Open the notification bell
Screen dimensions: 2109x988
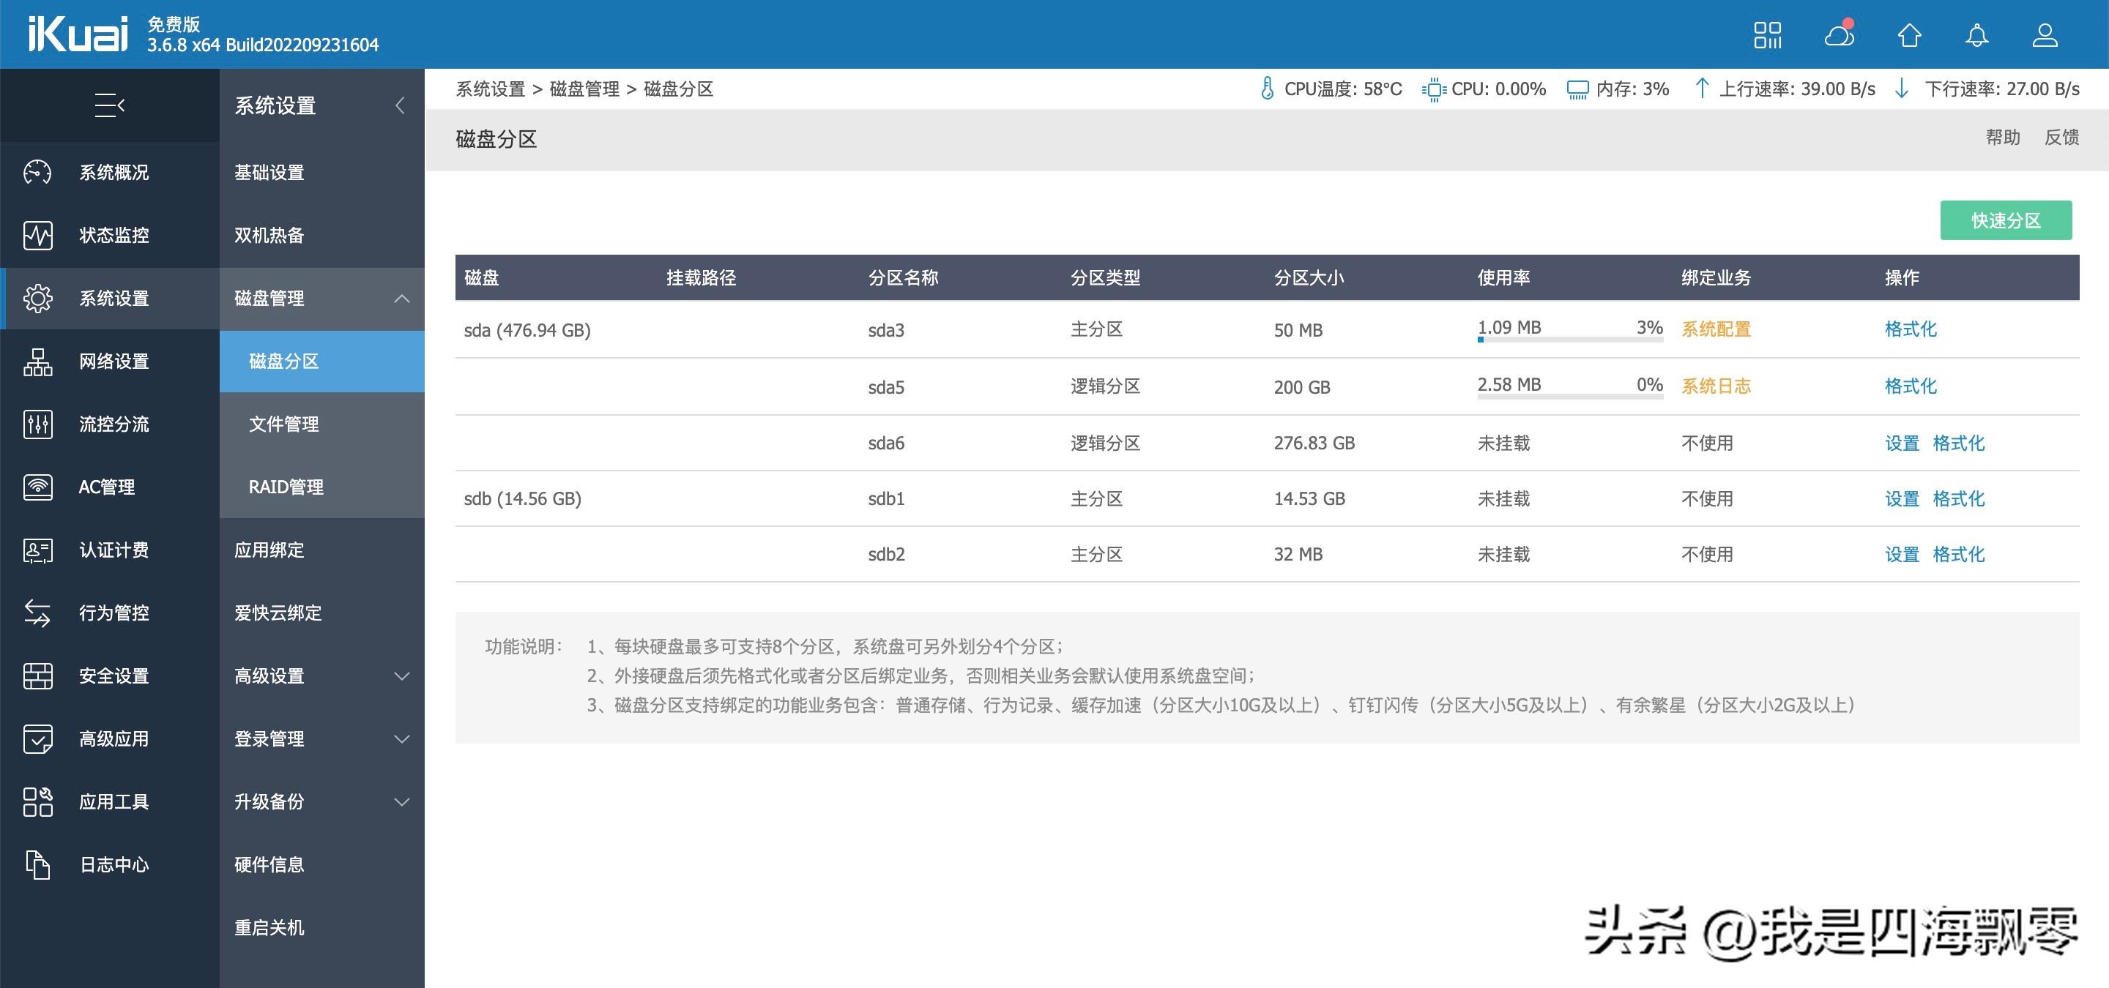[1977, 35]
